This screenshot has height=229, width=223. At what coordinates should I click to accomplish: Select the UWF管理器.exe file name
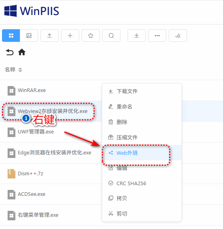(36, 132)
